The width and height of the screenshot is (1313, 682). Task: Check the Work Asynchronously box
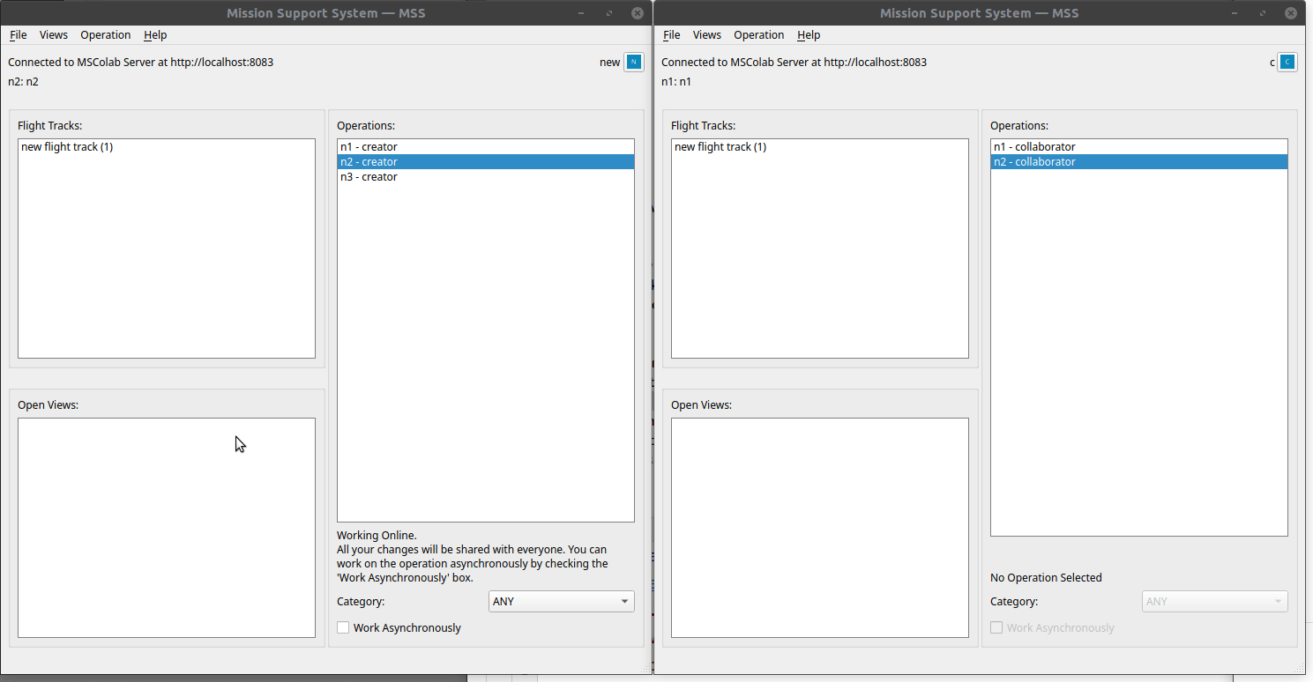[343, 627]
